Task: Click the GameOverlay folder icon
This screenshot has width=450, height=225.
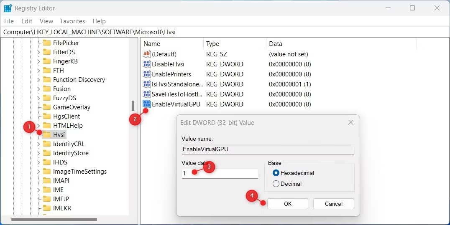Action: tap(47, 107)
